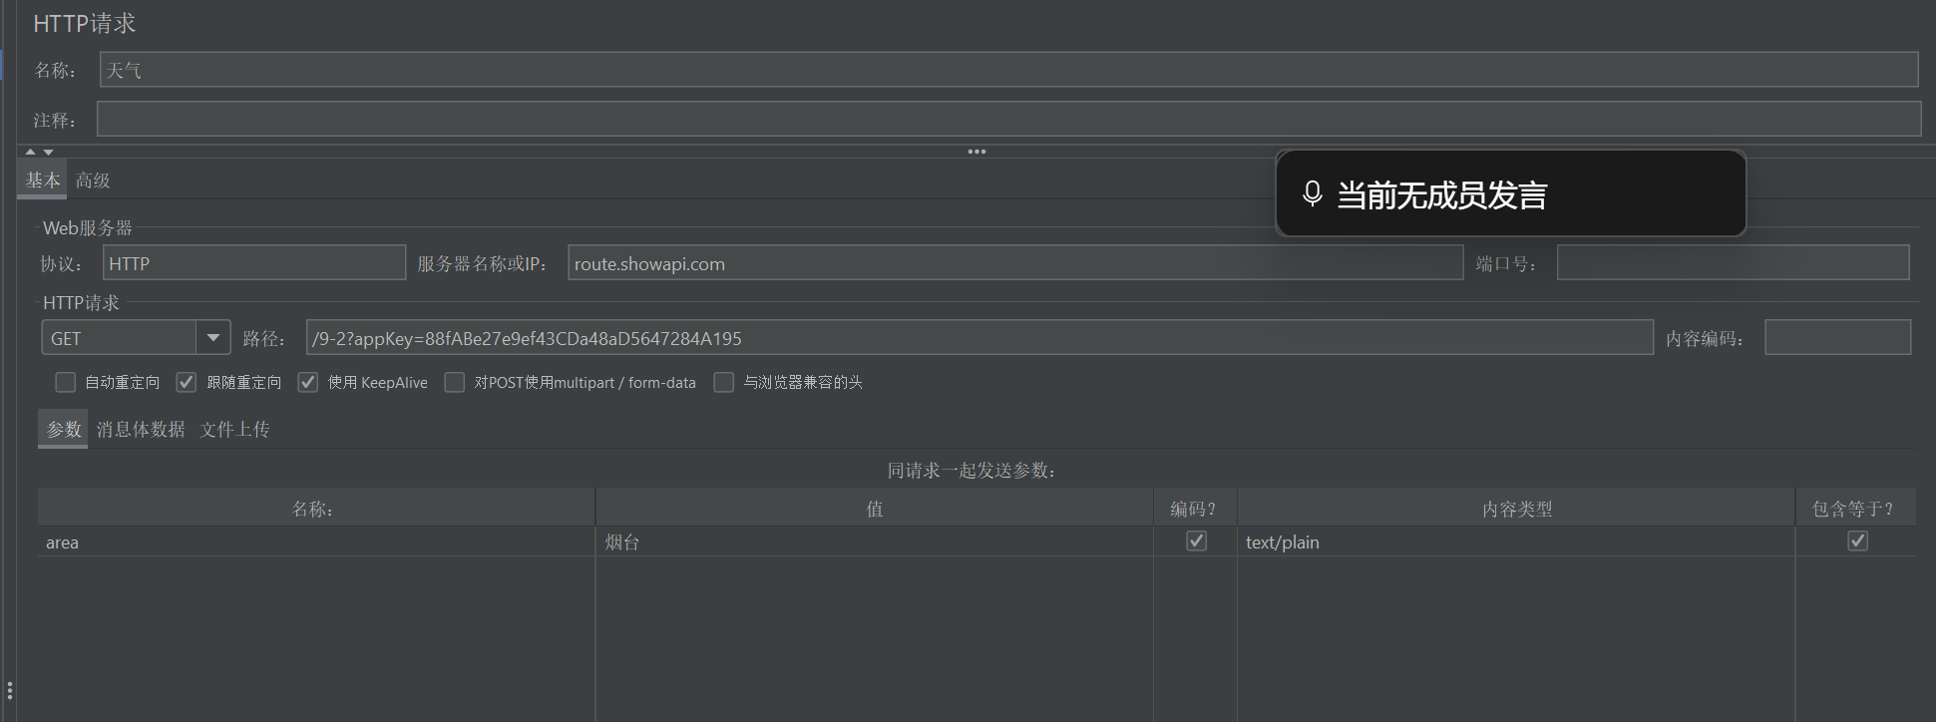Screen dimensions: 1936x722
Task: Click server name field route.showapi.com
Action: tap(1015, 263)
